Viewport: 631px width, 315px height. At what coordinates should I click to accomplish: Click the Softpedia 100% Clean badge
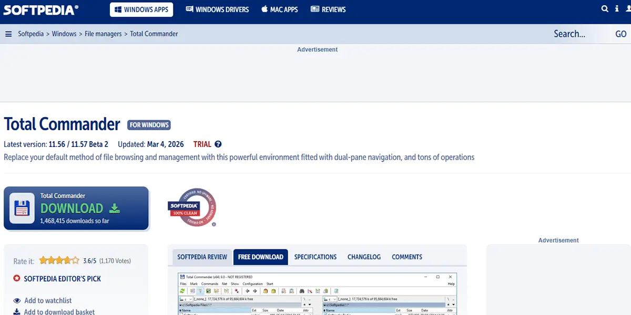192,207
